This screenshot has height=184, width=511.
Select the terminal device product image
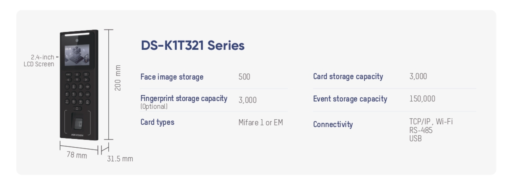coord(79,85)
